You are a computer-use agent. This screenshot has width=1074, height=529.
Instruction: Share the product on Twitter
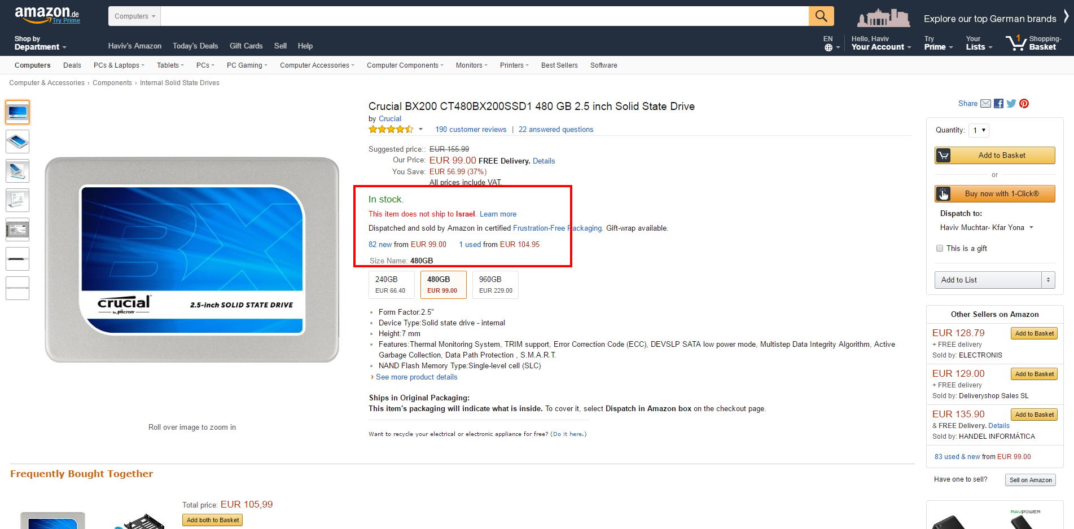(1011, 104)
